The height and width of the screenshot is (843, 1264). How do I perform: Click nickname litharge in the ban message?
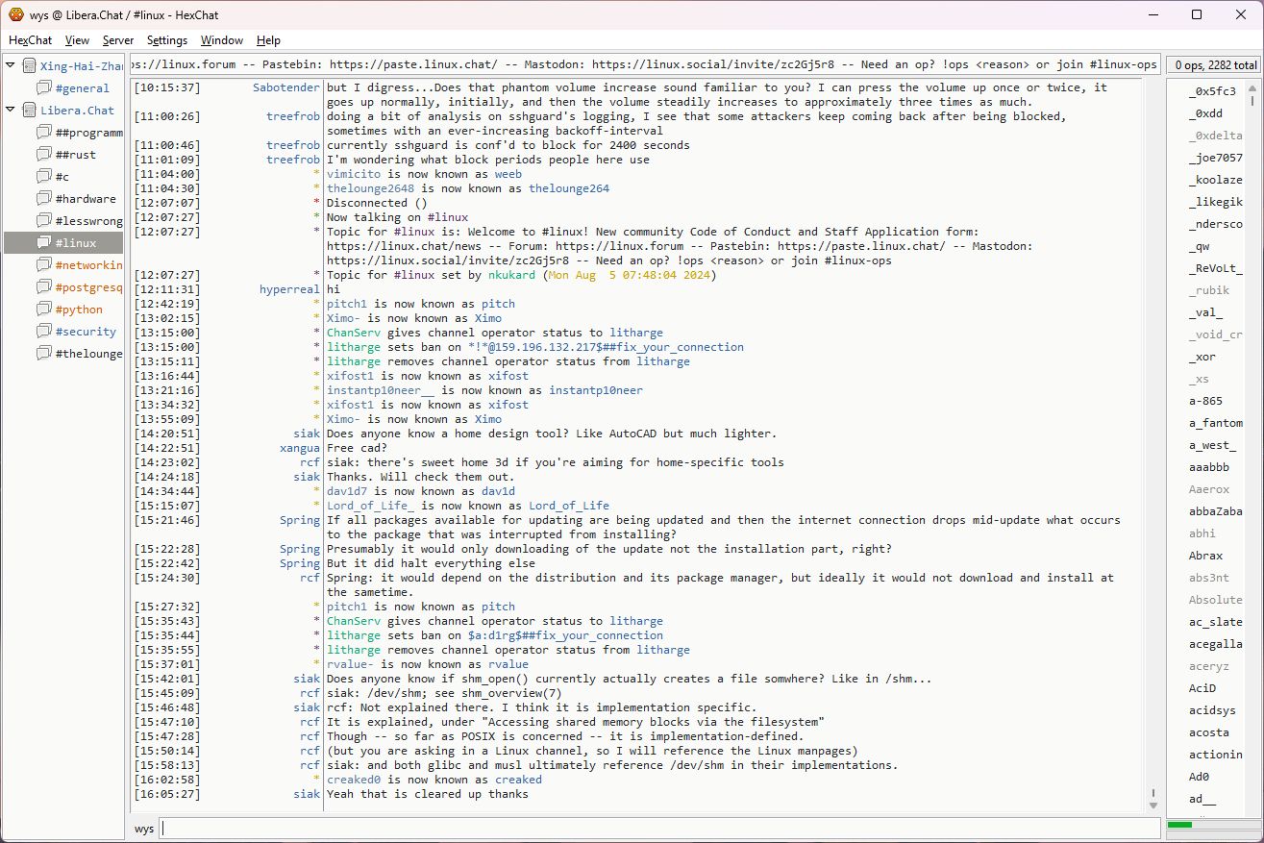click(354, 347)
